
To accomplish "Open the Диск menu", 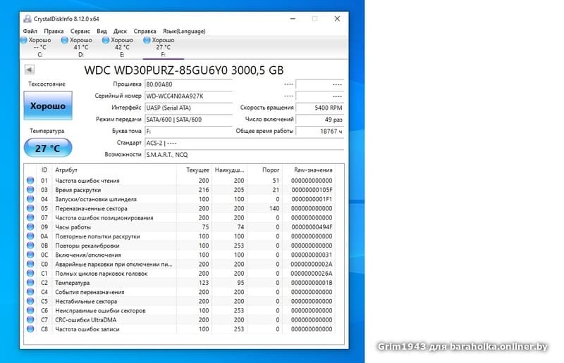I will pos(120,31).
